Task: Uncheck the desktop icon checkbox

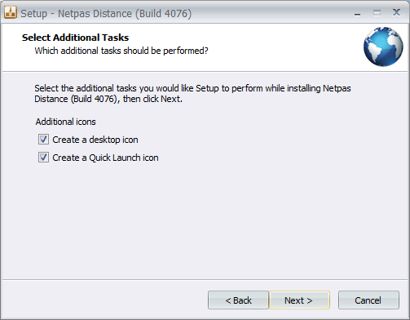Action: click(x=43, y=140)
